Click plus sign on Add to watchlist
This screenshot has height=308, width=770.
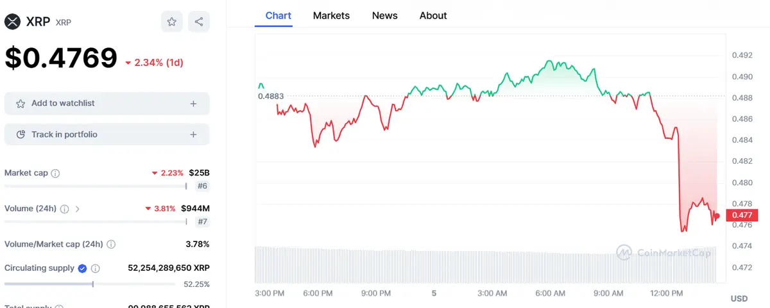point(193,104)
